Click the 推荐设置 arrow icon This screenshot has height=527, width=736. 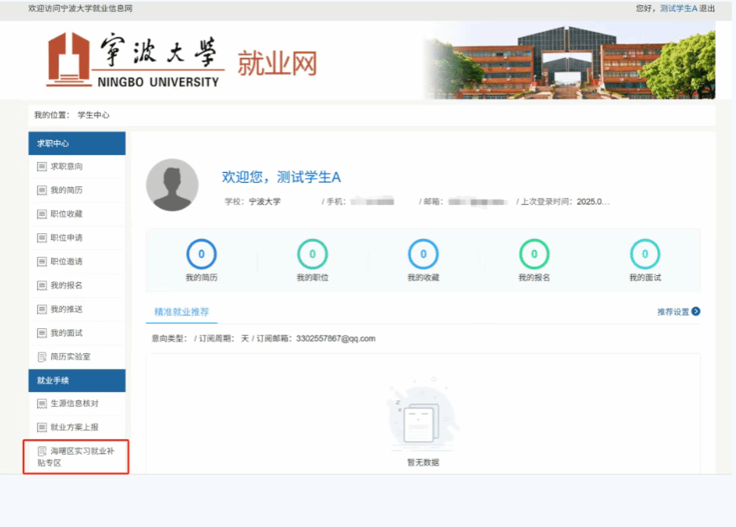pyautogui.click(x=696, y=311)
